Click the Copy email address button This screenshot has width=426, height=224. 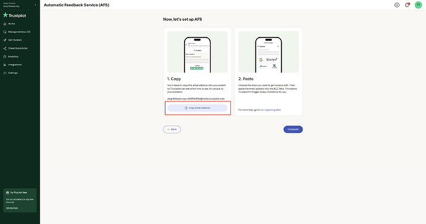point(197,108)
